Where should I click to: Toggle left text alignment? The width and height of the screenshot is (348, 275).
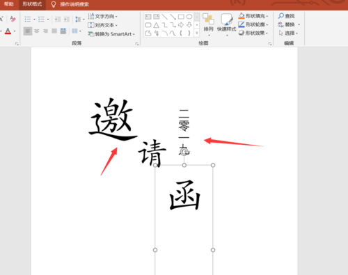28,31
